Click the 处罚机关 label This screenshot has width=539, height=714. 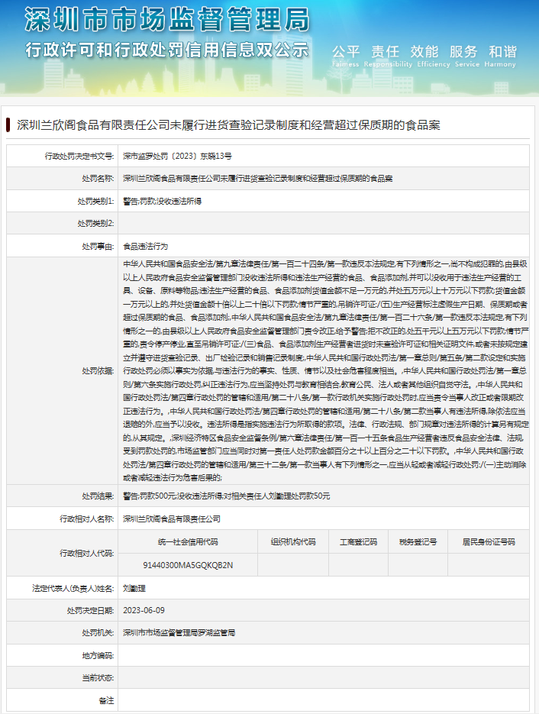98,632
